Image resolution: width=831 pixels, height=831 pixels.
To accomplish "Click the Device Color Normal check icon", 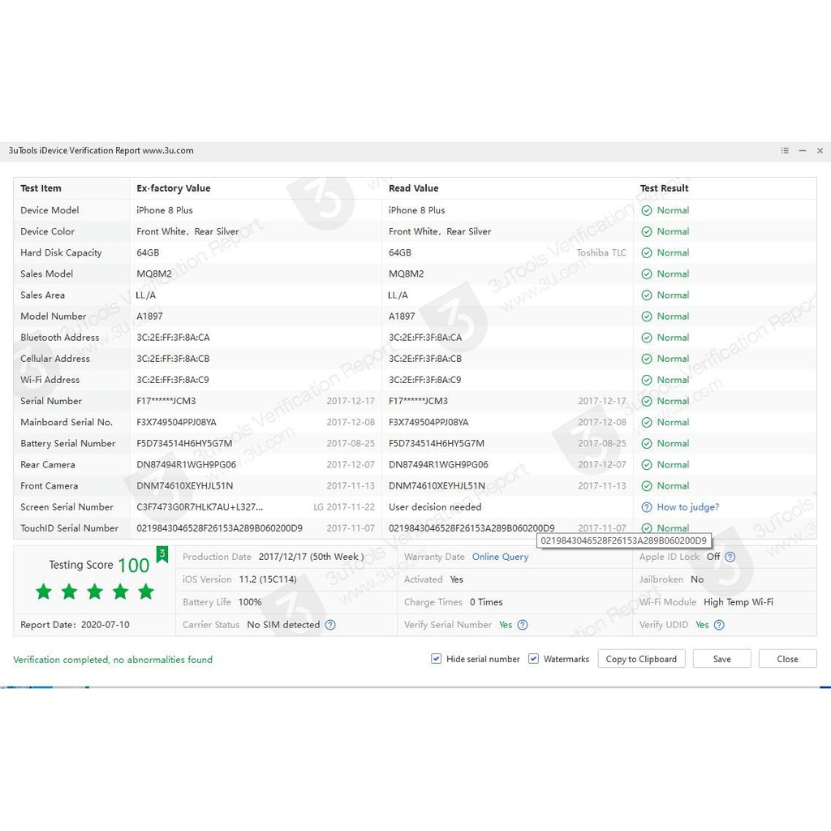I will [x=647, y=231].
